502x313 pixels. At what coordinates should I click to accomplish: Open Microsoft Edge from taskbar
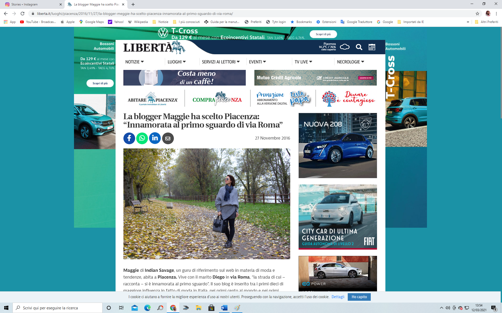coord(147,308)
